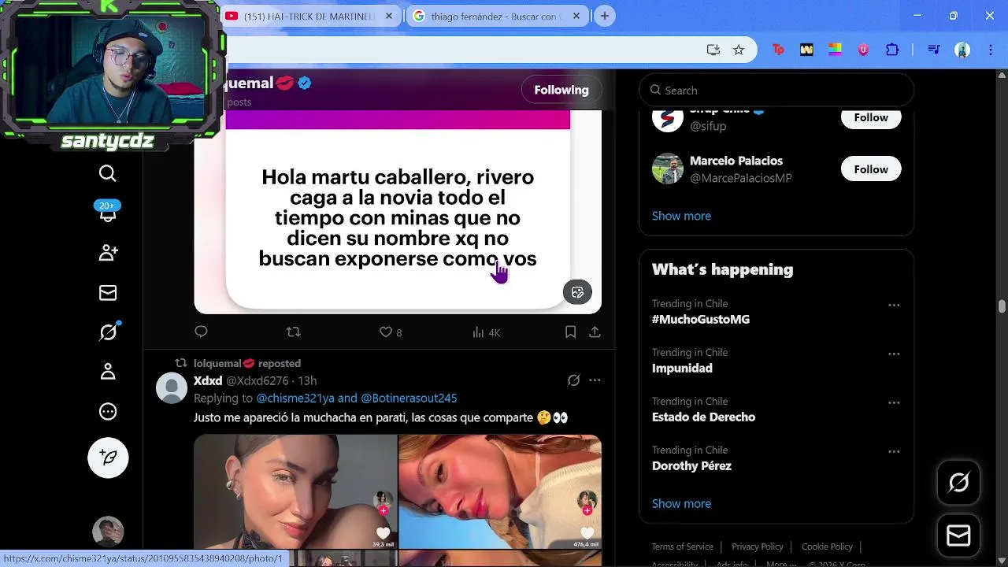Viewport: 1008px width, 567px height.
Task: Open Terms of Service link
Action: [x=682, y=547]
